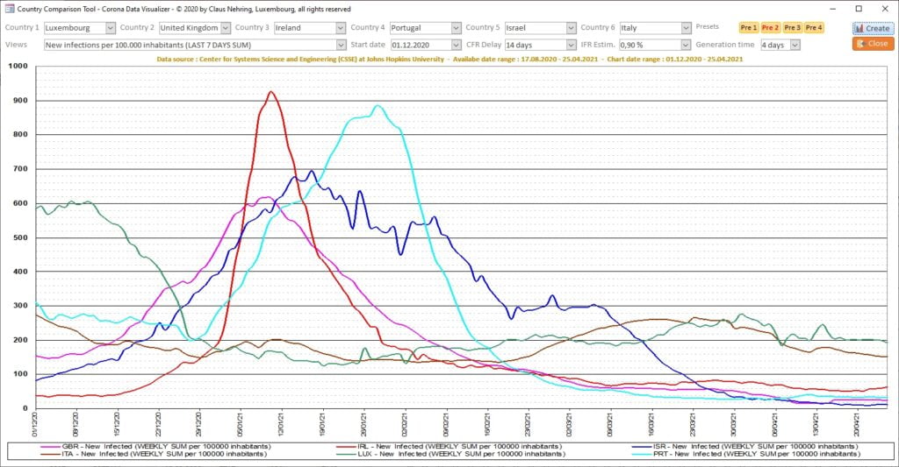Open the Country 5 Israel dropdown
Viewport: 899px width, 467px height.
pyautogui.click(x=571, y=28)
